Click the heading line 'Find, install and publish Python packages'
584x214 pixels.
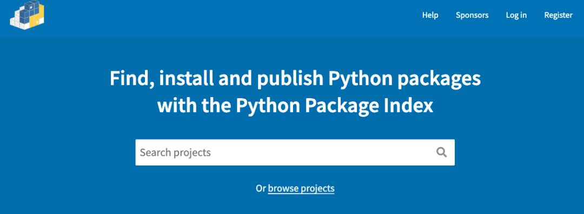[x=295, y=80]
